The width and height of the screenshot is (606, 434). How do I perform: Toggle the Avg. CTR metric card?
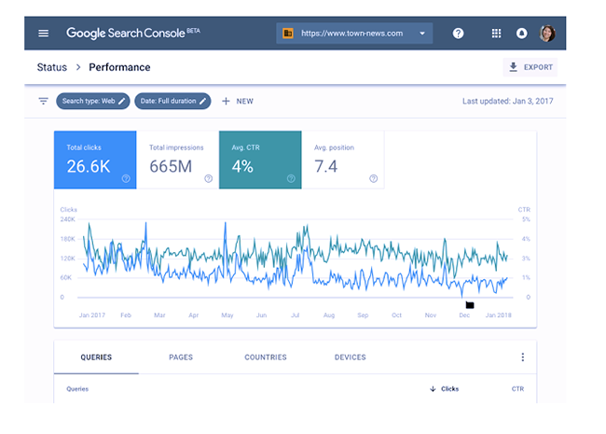coord(260,160)
